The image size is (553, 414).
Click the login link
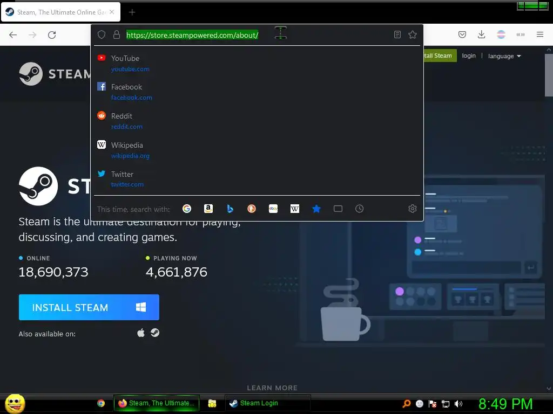469,56
